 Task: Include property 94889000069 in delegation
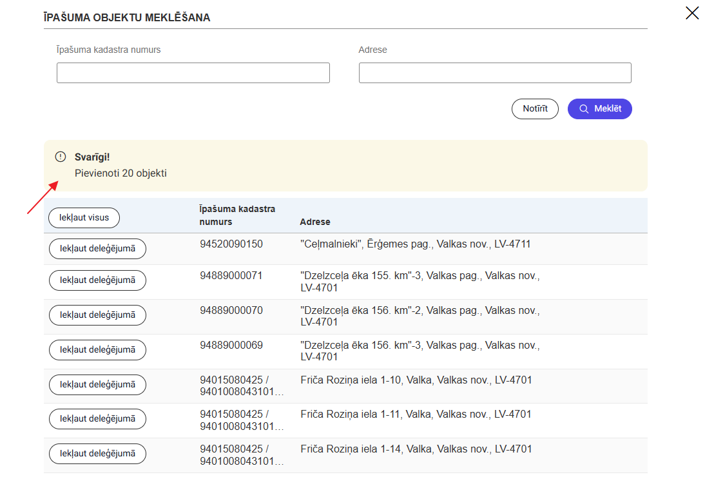click(97, 350)
